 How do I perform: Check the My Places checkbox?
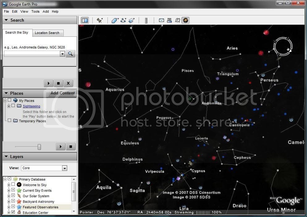tap(9, 100)
